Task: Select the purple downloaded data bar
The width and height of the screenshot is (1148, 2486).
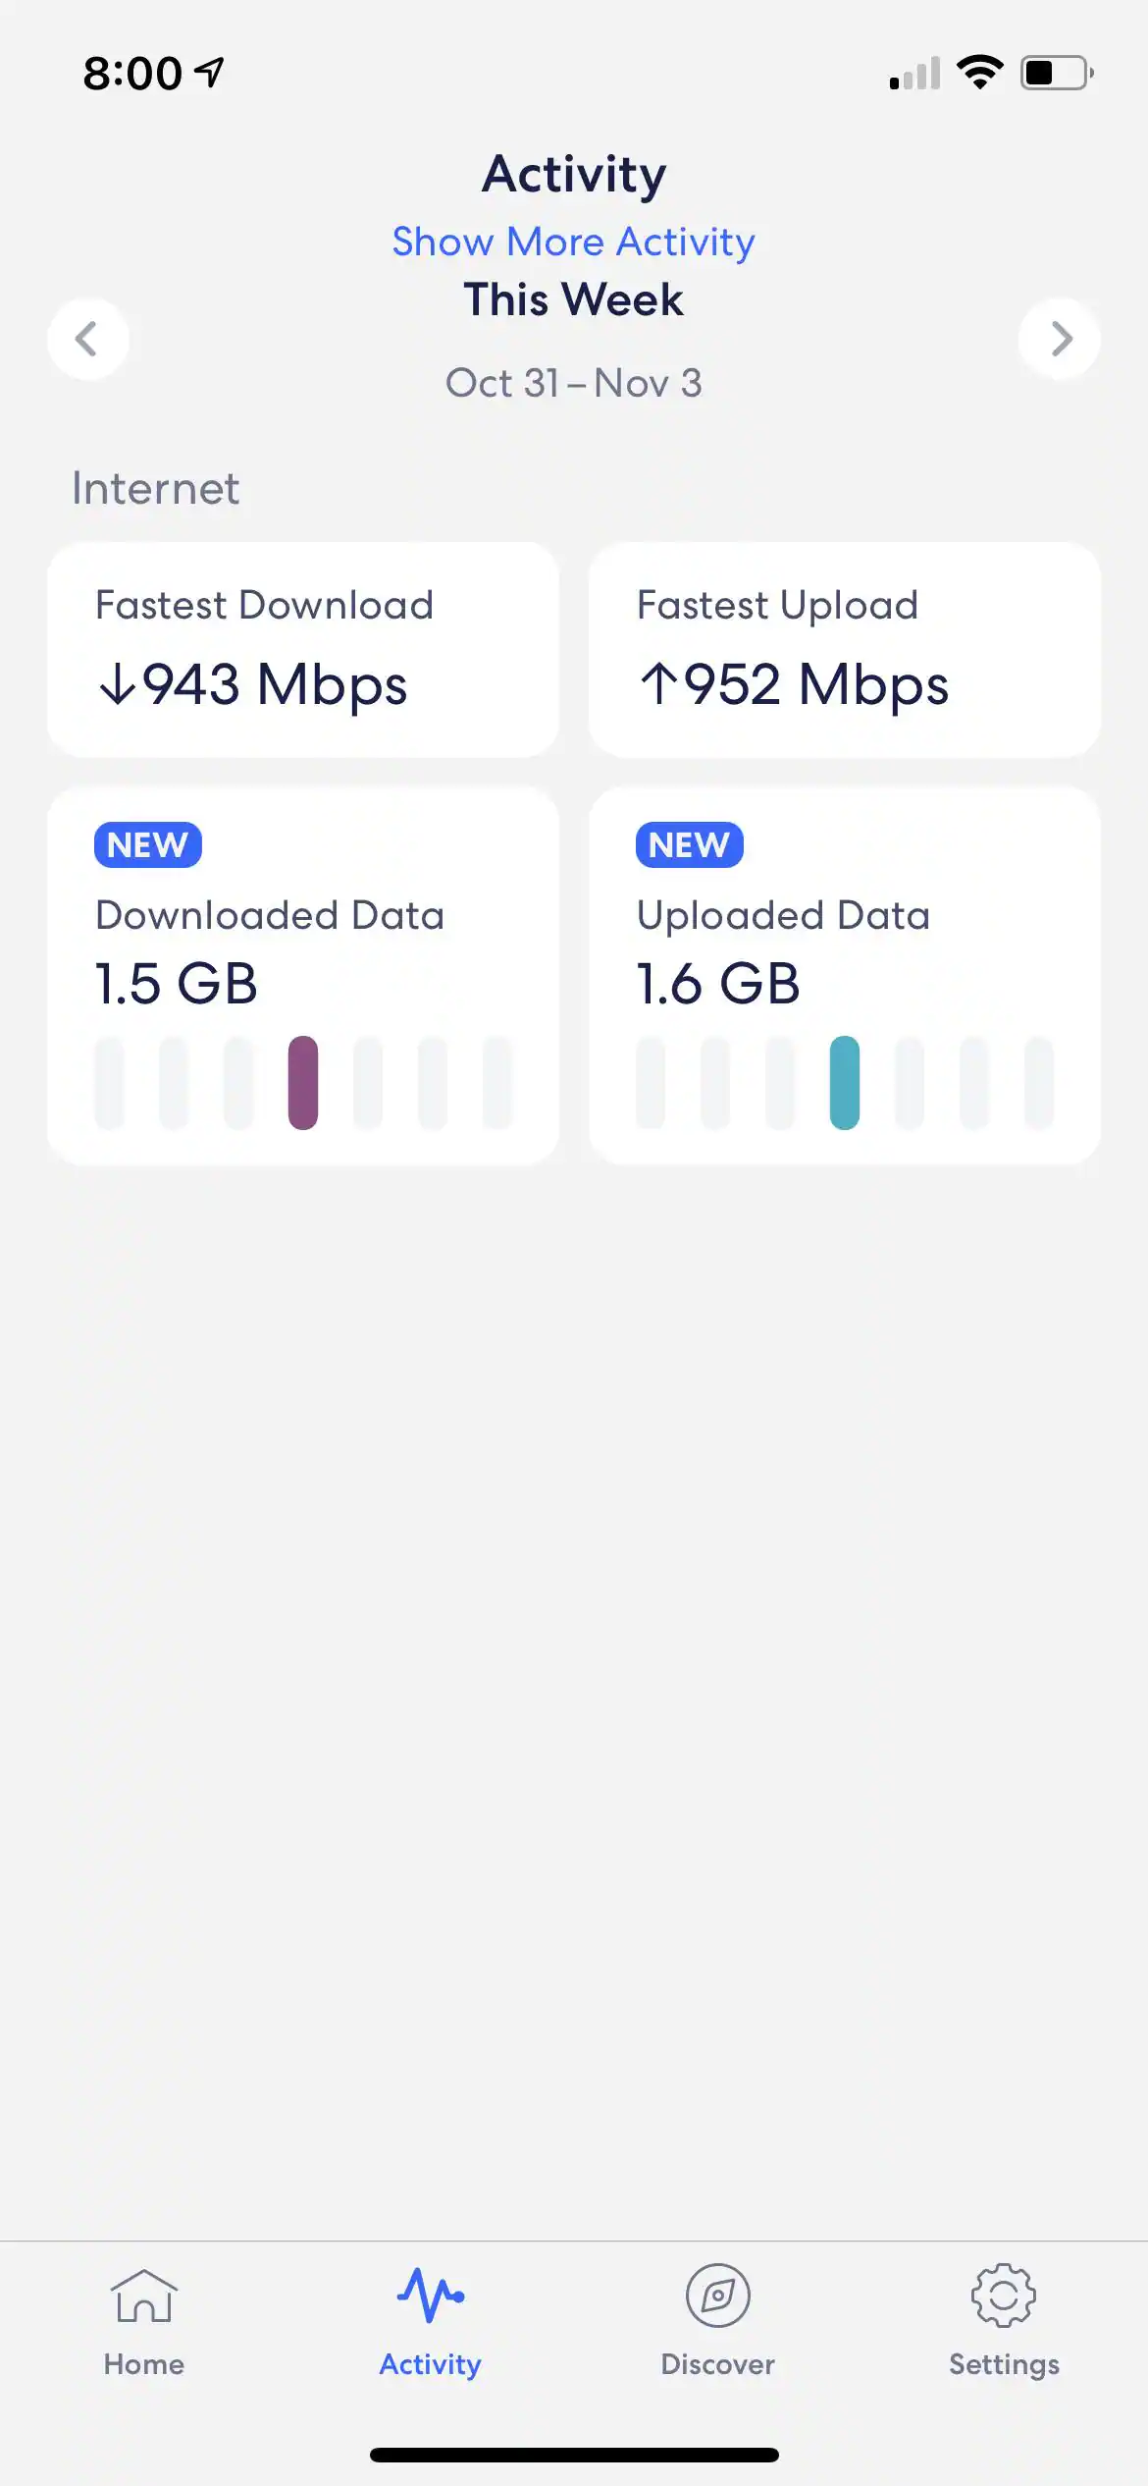Action: pyautogui.click(x=303, y=1082)
